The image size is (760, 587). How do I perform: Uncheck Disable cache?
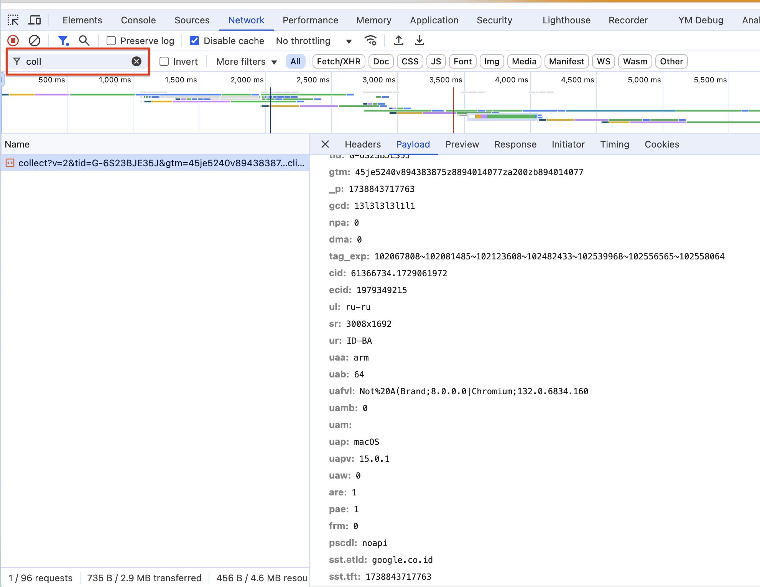194,41
